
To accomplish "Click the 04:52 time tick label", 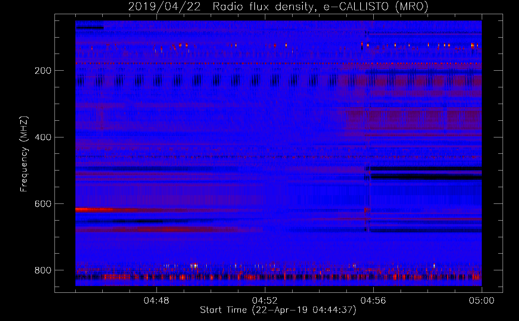I will [x=265, y=301].
